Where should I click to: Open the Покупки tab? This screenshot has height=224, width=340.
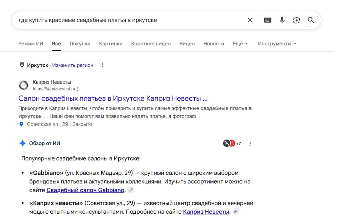click(x=80, y=44)
